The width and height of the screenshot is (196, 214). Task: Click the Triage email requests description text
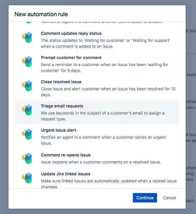(103, 116)
